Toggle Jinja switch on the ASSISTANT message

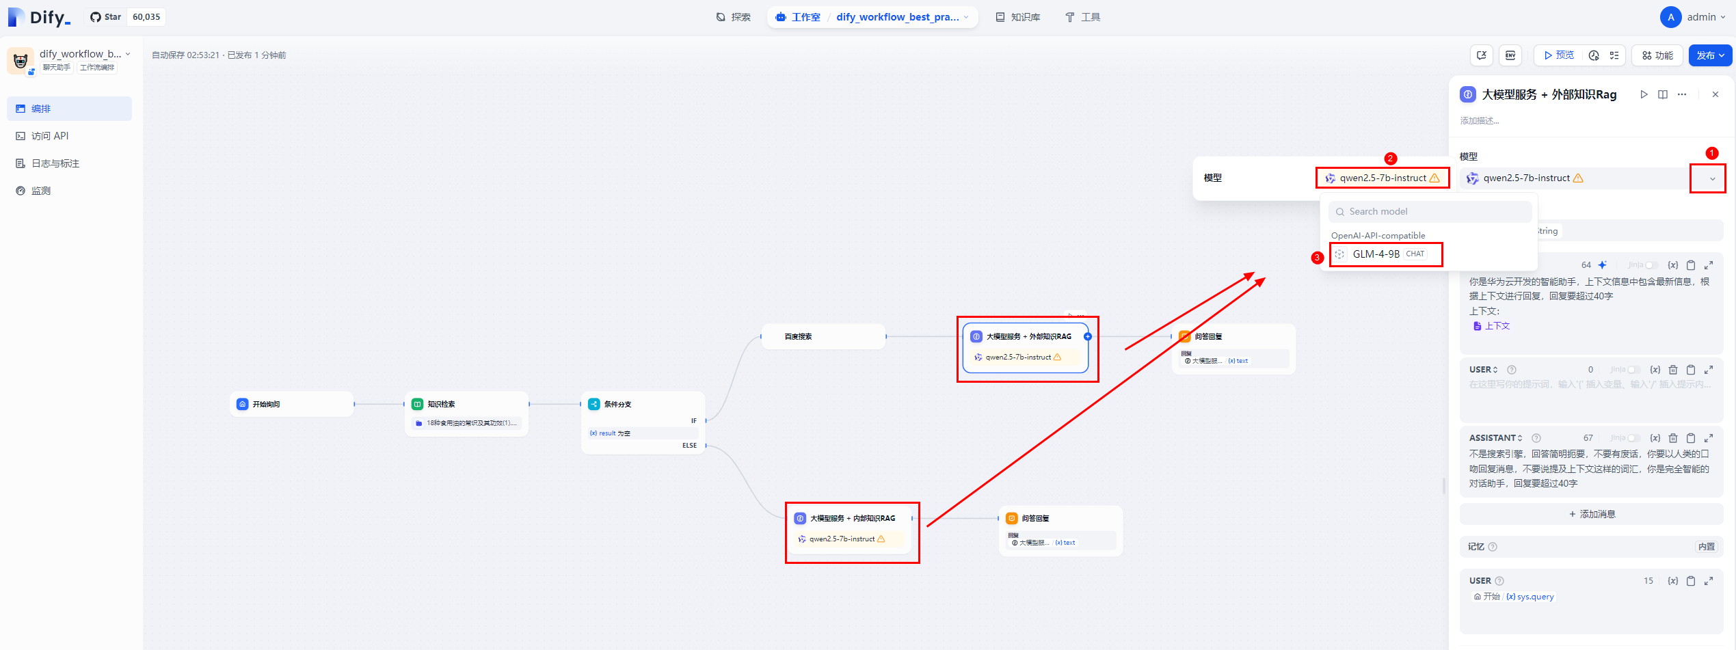coord(1633,438)
